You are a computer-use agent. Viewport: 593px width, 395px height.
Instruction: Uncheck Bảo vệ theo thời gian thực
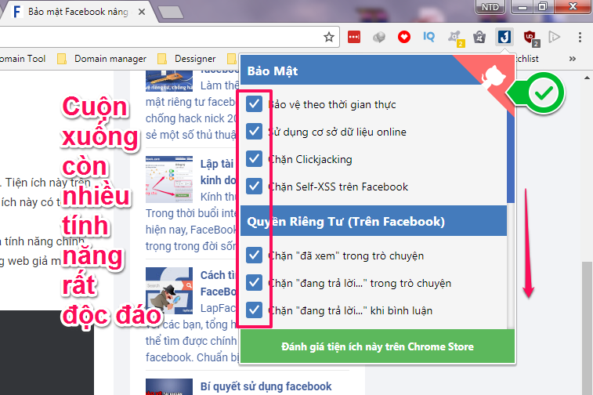(x=254, y=103)
